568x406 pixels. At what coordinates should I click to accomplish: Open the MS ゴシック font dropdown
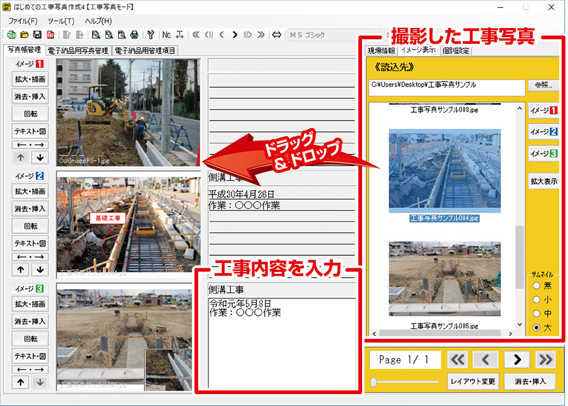323,34
